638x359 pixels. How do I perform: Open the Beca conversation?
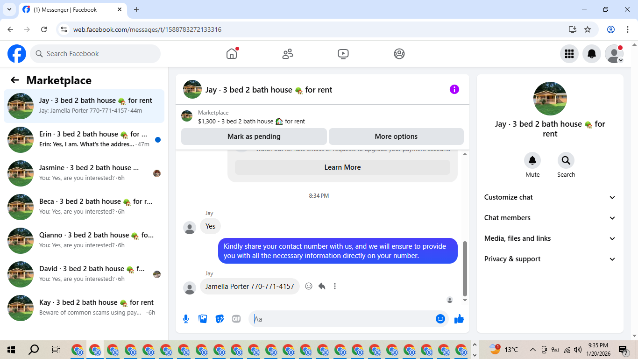click(84, 207)
